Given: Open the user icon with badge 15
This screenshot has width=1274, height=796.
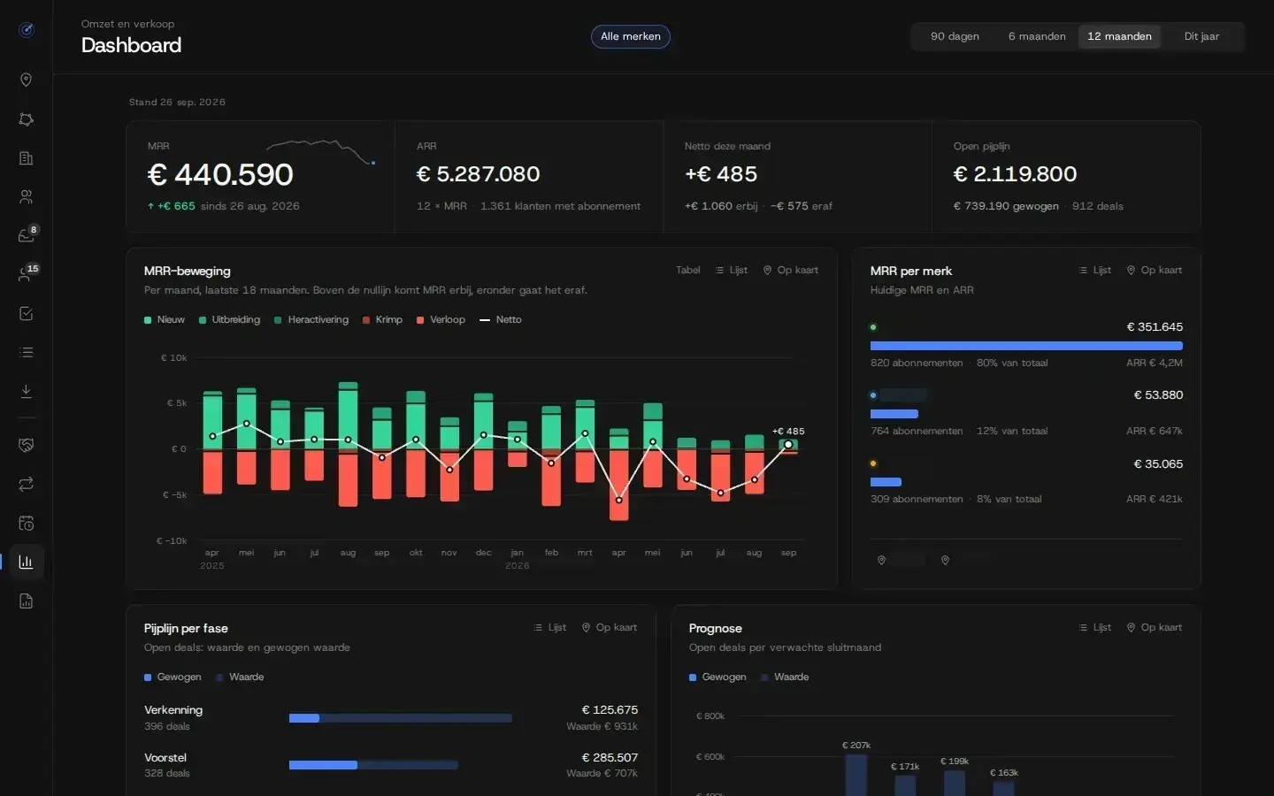Looking at the screenshot, I should (27, 274).
